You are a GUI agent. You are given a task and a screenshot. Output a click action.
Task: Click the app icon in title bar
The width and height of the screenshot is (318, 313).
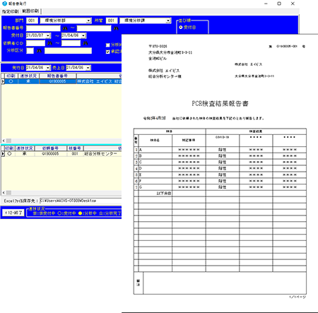[4, 4]
